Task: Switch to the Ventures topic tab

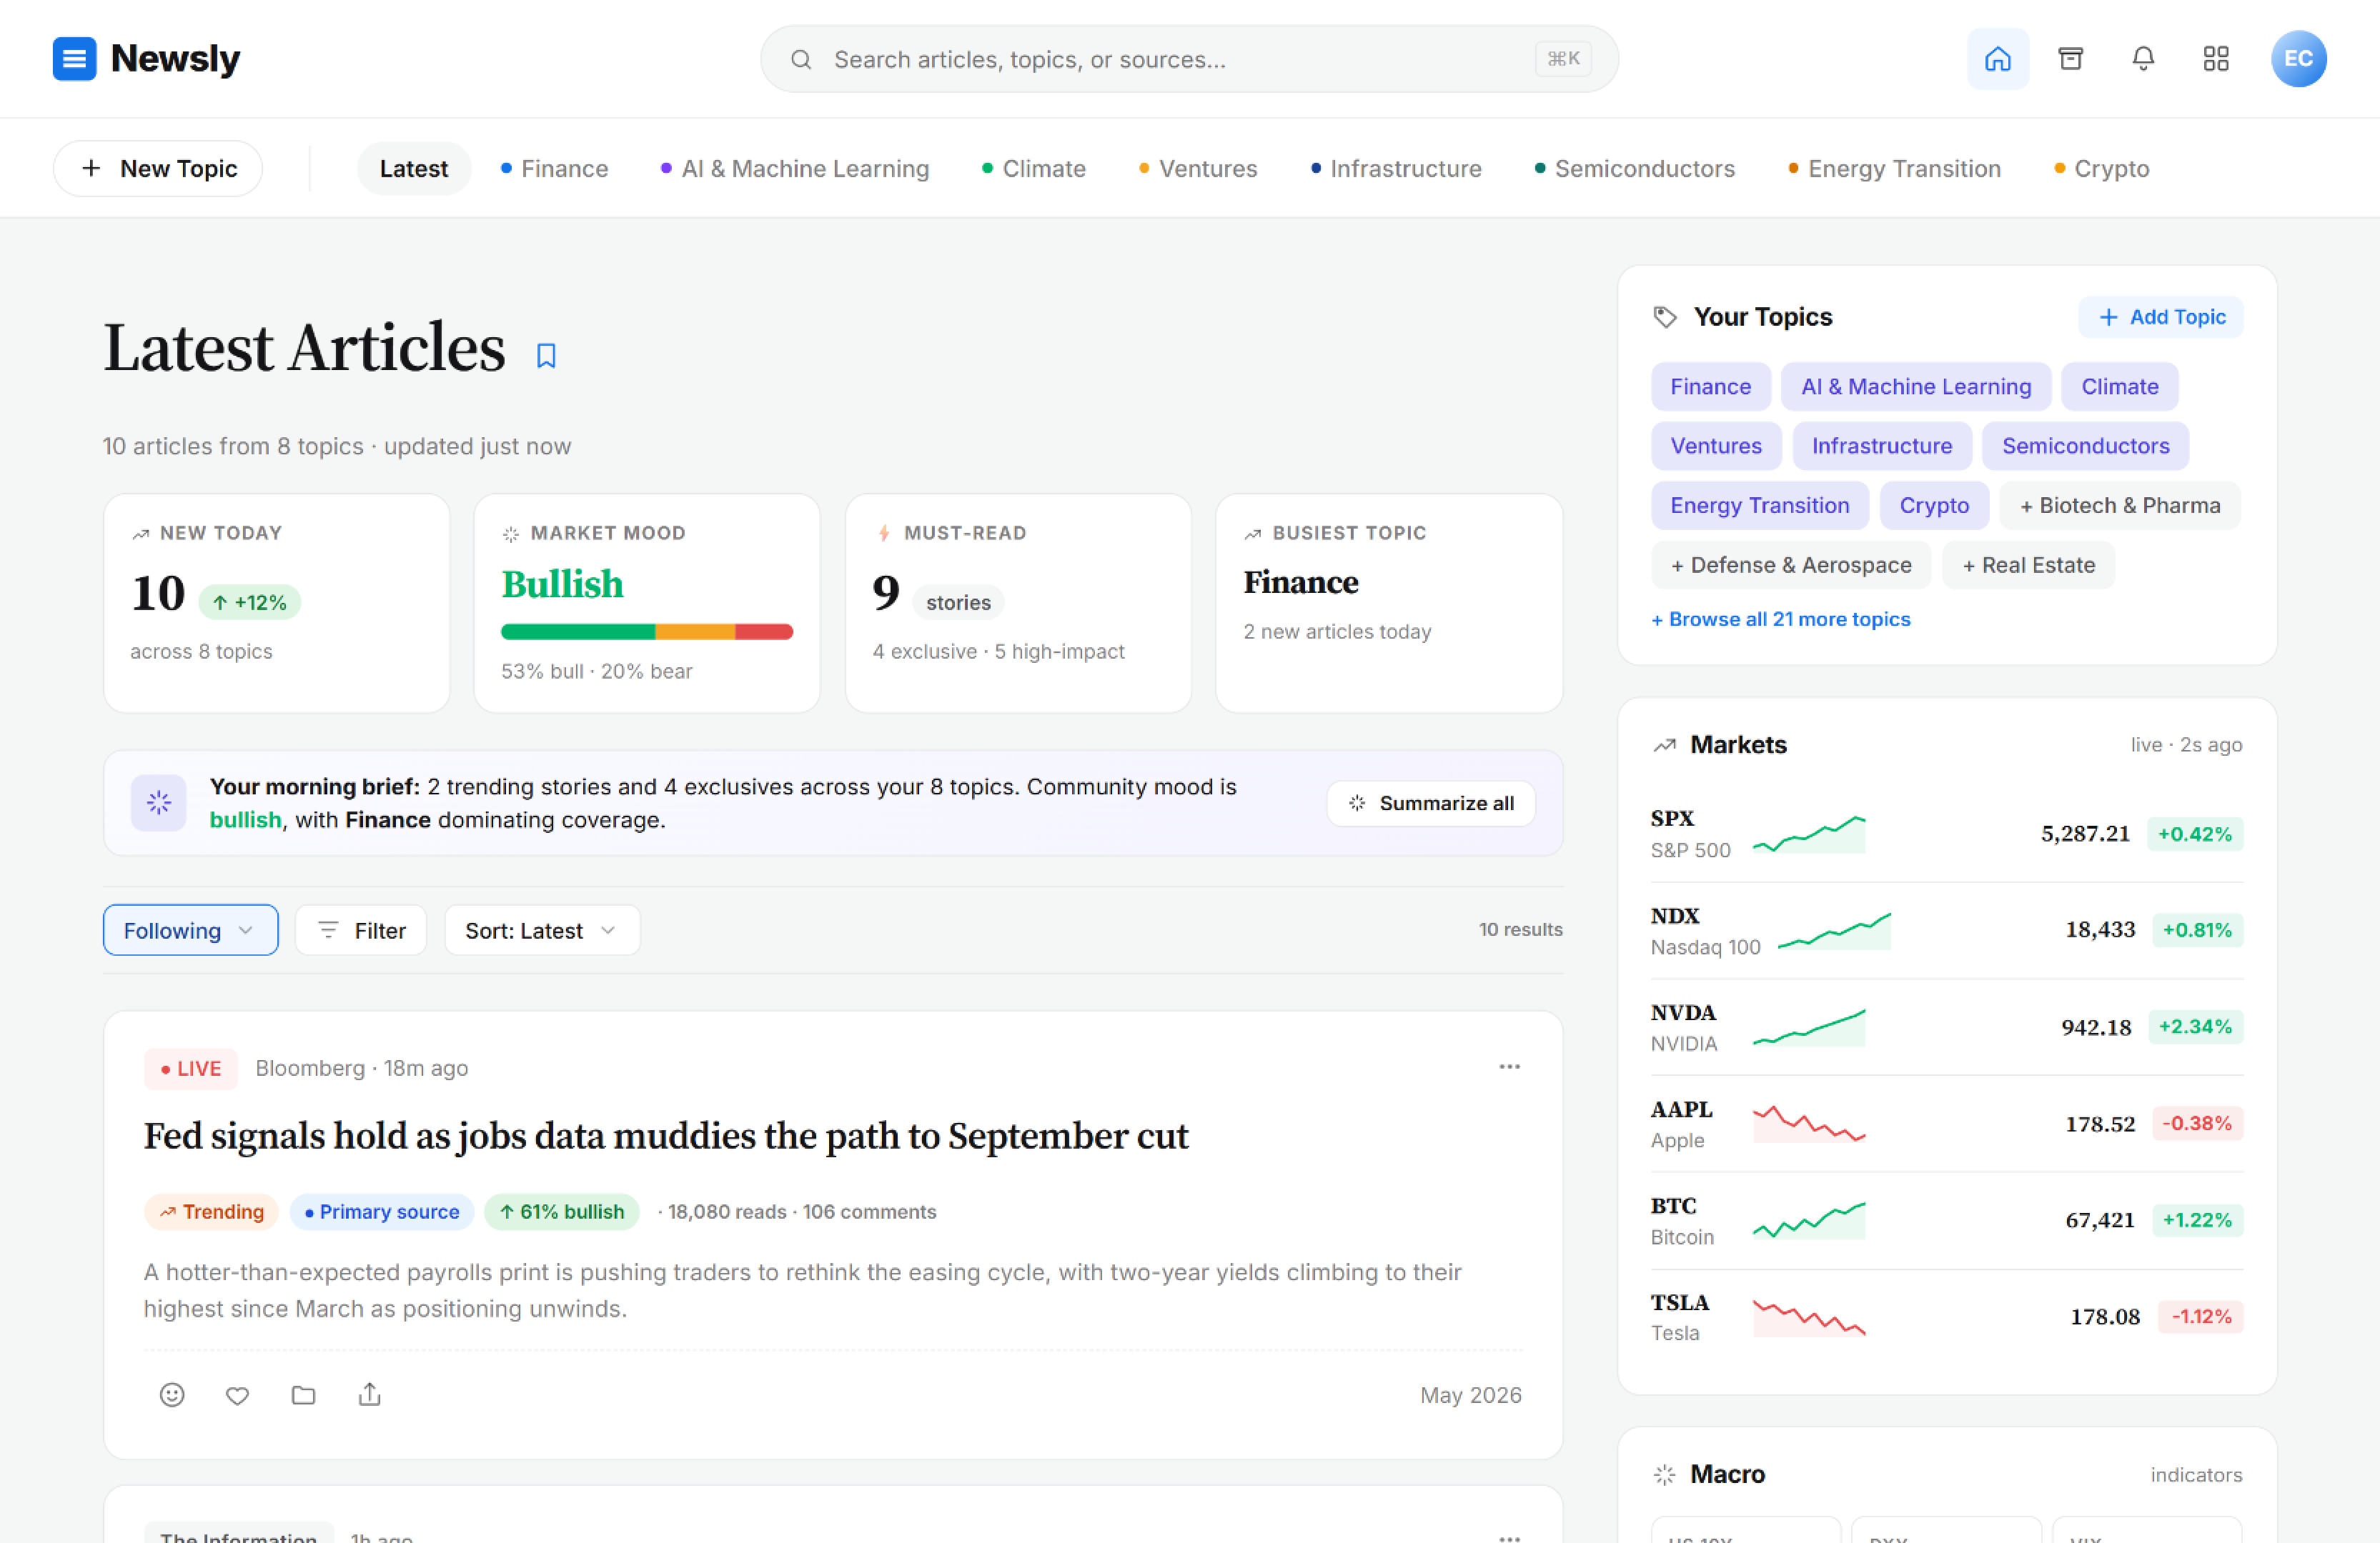Action: pyautogui.click(x=1198, y=169)
